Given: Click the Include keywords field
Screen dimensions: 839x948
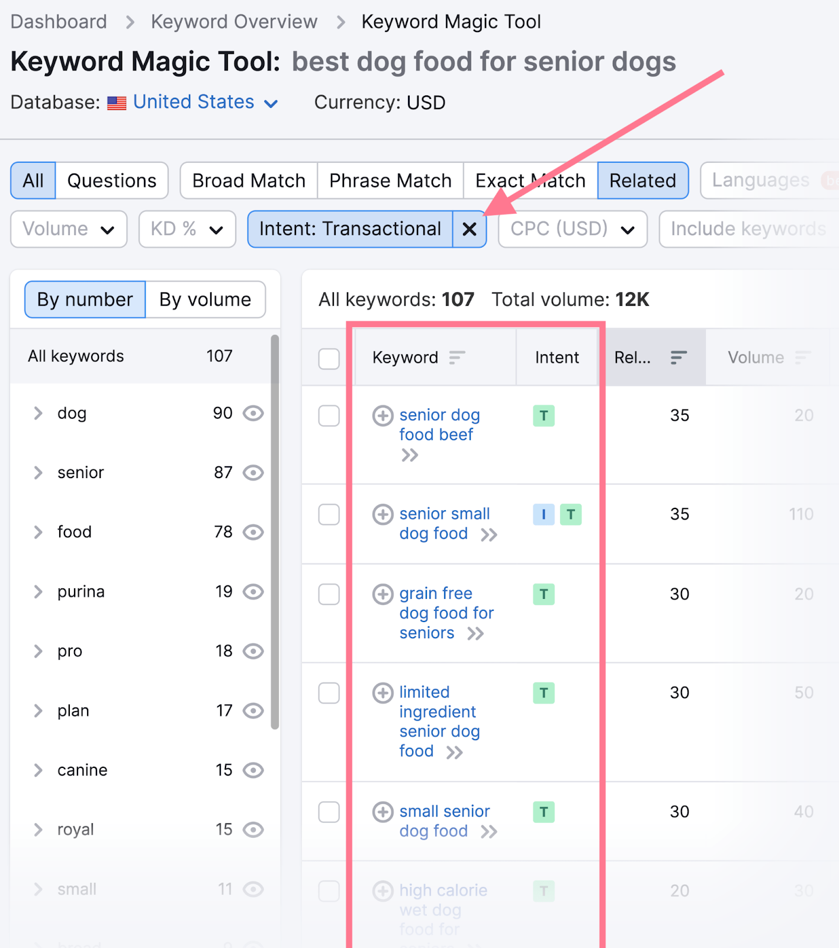Looking at the screenshot, I should [748, 229].
